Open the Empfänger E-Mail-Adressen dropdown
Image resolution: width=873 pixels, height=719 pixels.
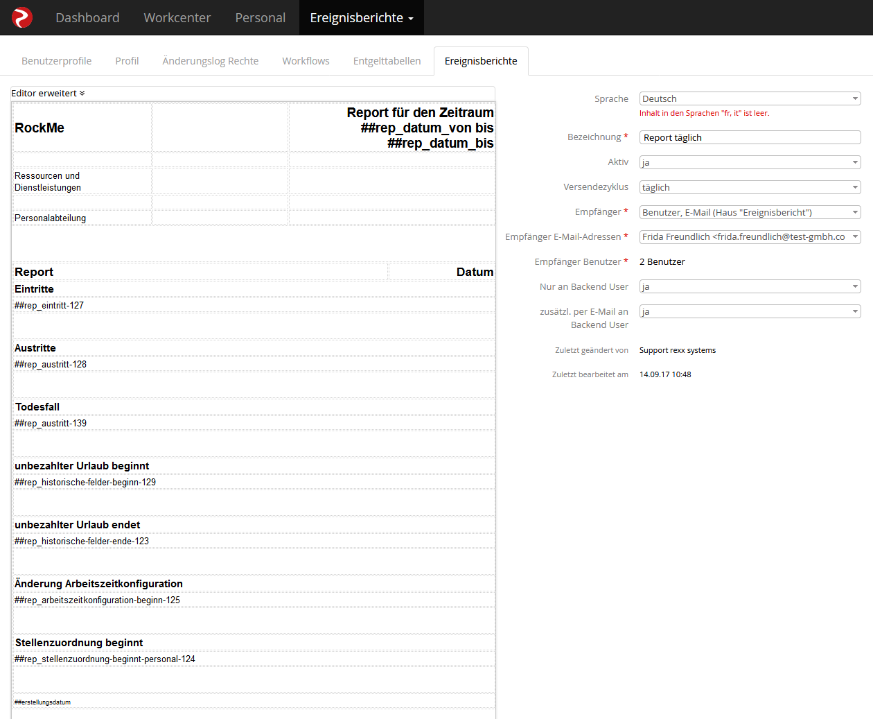pos(750,237)
